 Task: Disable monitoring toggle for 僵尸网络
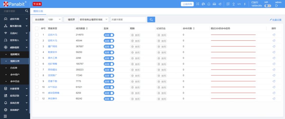[109, 47]
